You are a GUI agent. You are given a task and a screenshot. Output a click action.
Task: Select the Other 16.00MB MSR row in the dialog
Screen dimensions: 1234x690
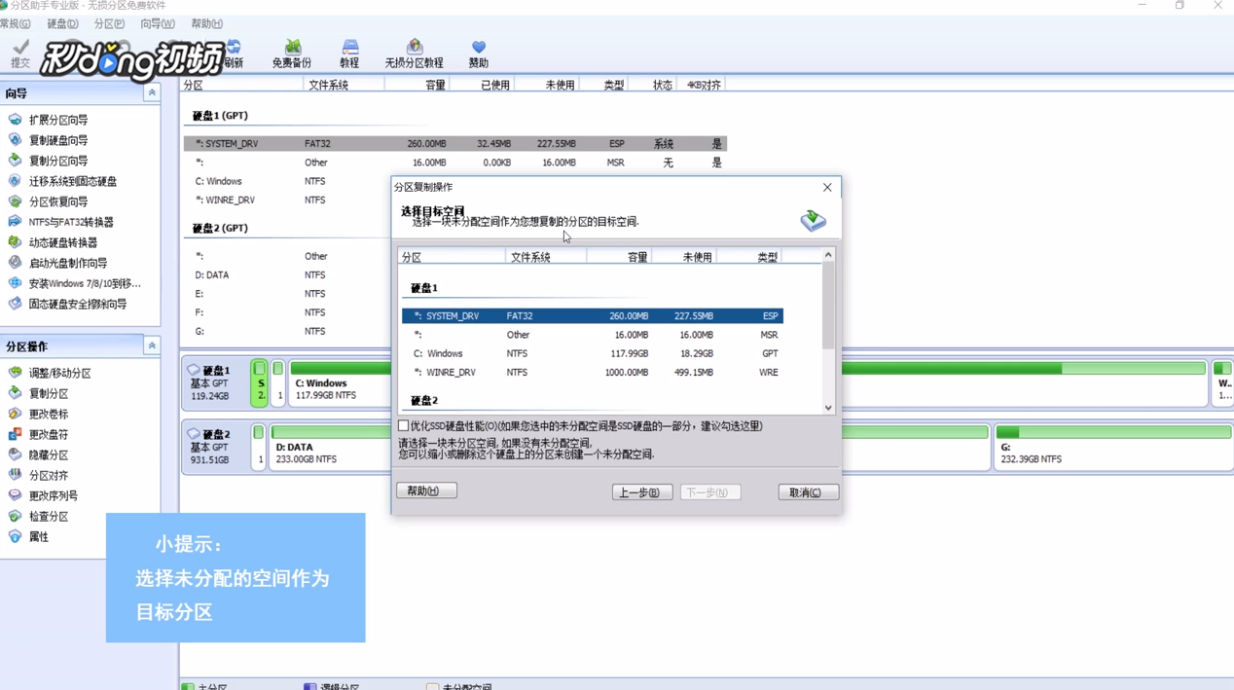pos(592,335)
